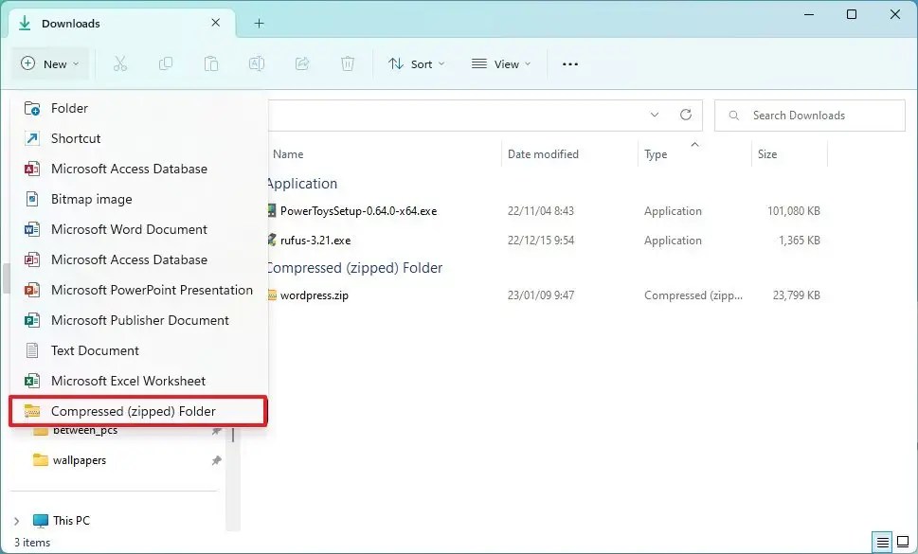Refresh the folder using the refresh icon
Viewport: 918px width, 554px height.
pyautogui.click(x=686, y=115)
